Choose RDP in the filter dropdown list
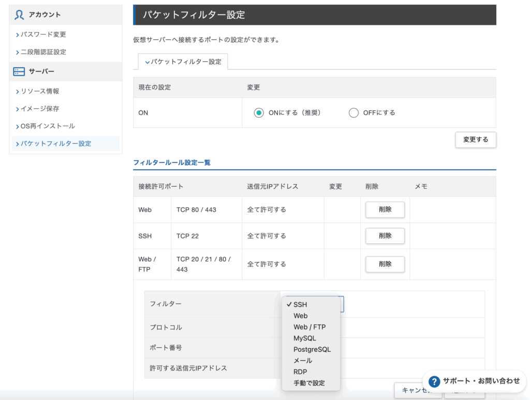Screen dimensions: 530x400 311,372
